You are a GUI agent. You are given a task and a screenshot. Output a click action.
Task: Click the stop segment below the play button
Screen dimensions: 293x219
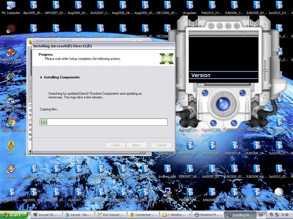click(223, 114)
